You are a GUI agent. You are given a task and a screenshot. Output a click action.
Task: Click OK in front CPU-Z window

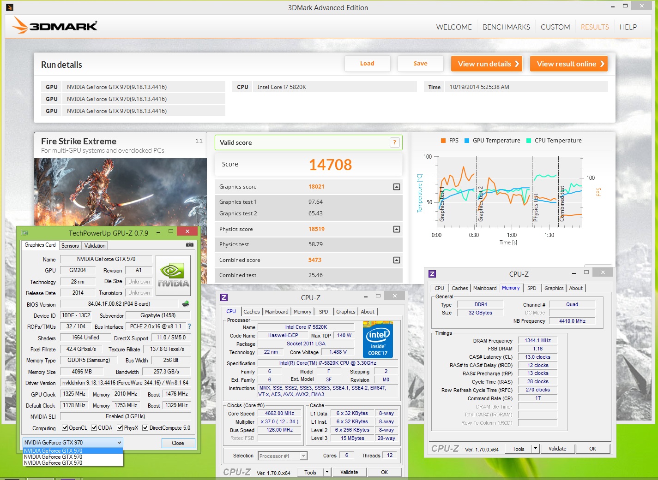385,472
